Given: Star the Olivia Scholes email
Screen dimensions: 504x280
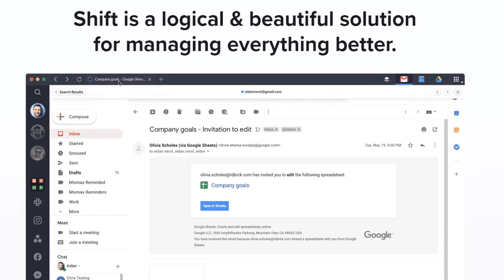Looking at the screenshot, I should 410,145.
